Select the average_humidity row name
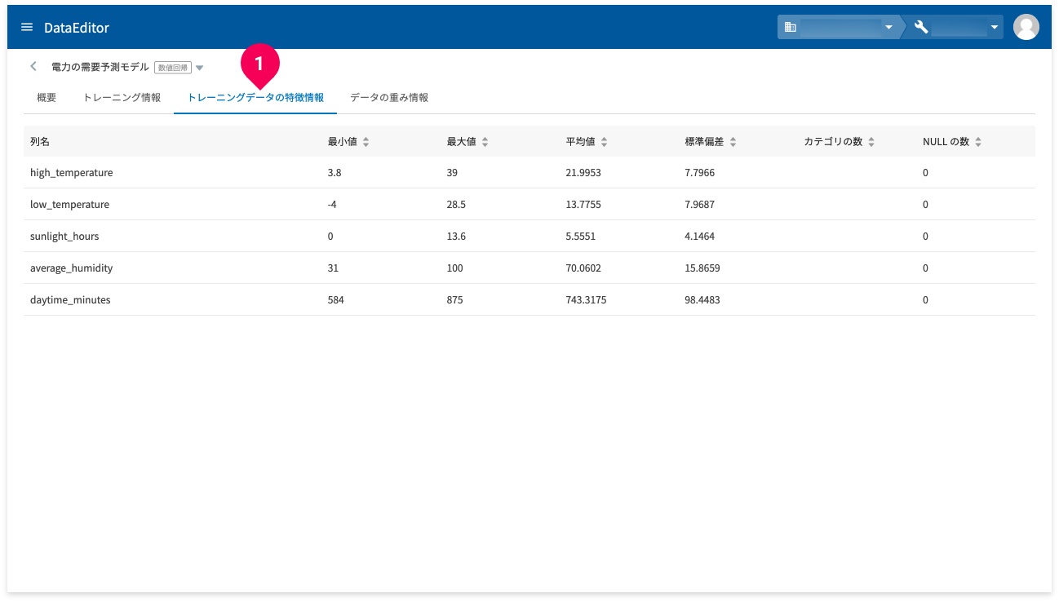 (x=72, y=268)
